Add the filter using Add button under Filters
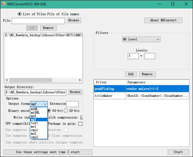193x157 pixels. (131, 74)
